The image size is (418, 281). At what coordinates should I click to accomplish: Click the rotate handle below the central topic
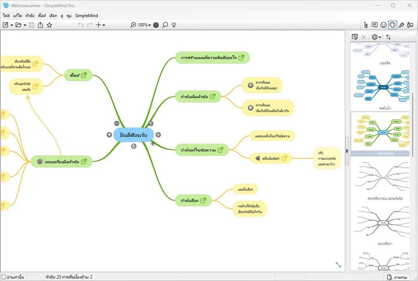pyautogui.click(x=134, y=146)
